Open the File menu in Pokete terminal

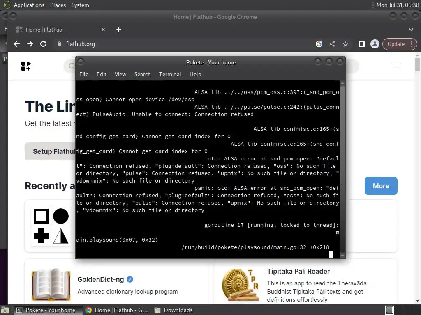point(83,75)
